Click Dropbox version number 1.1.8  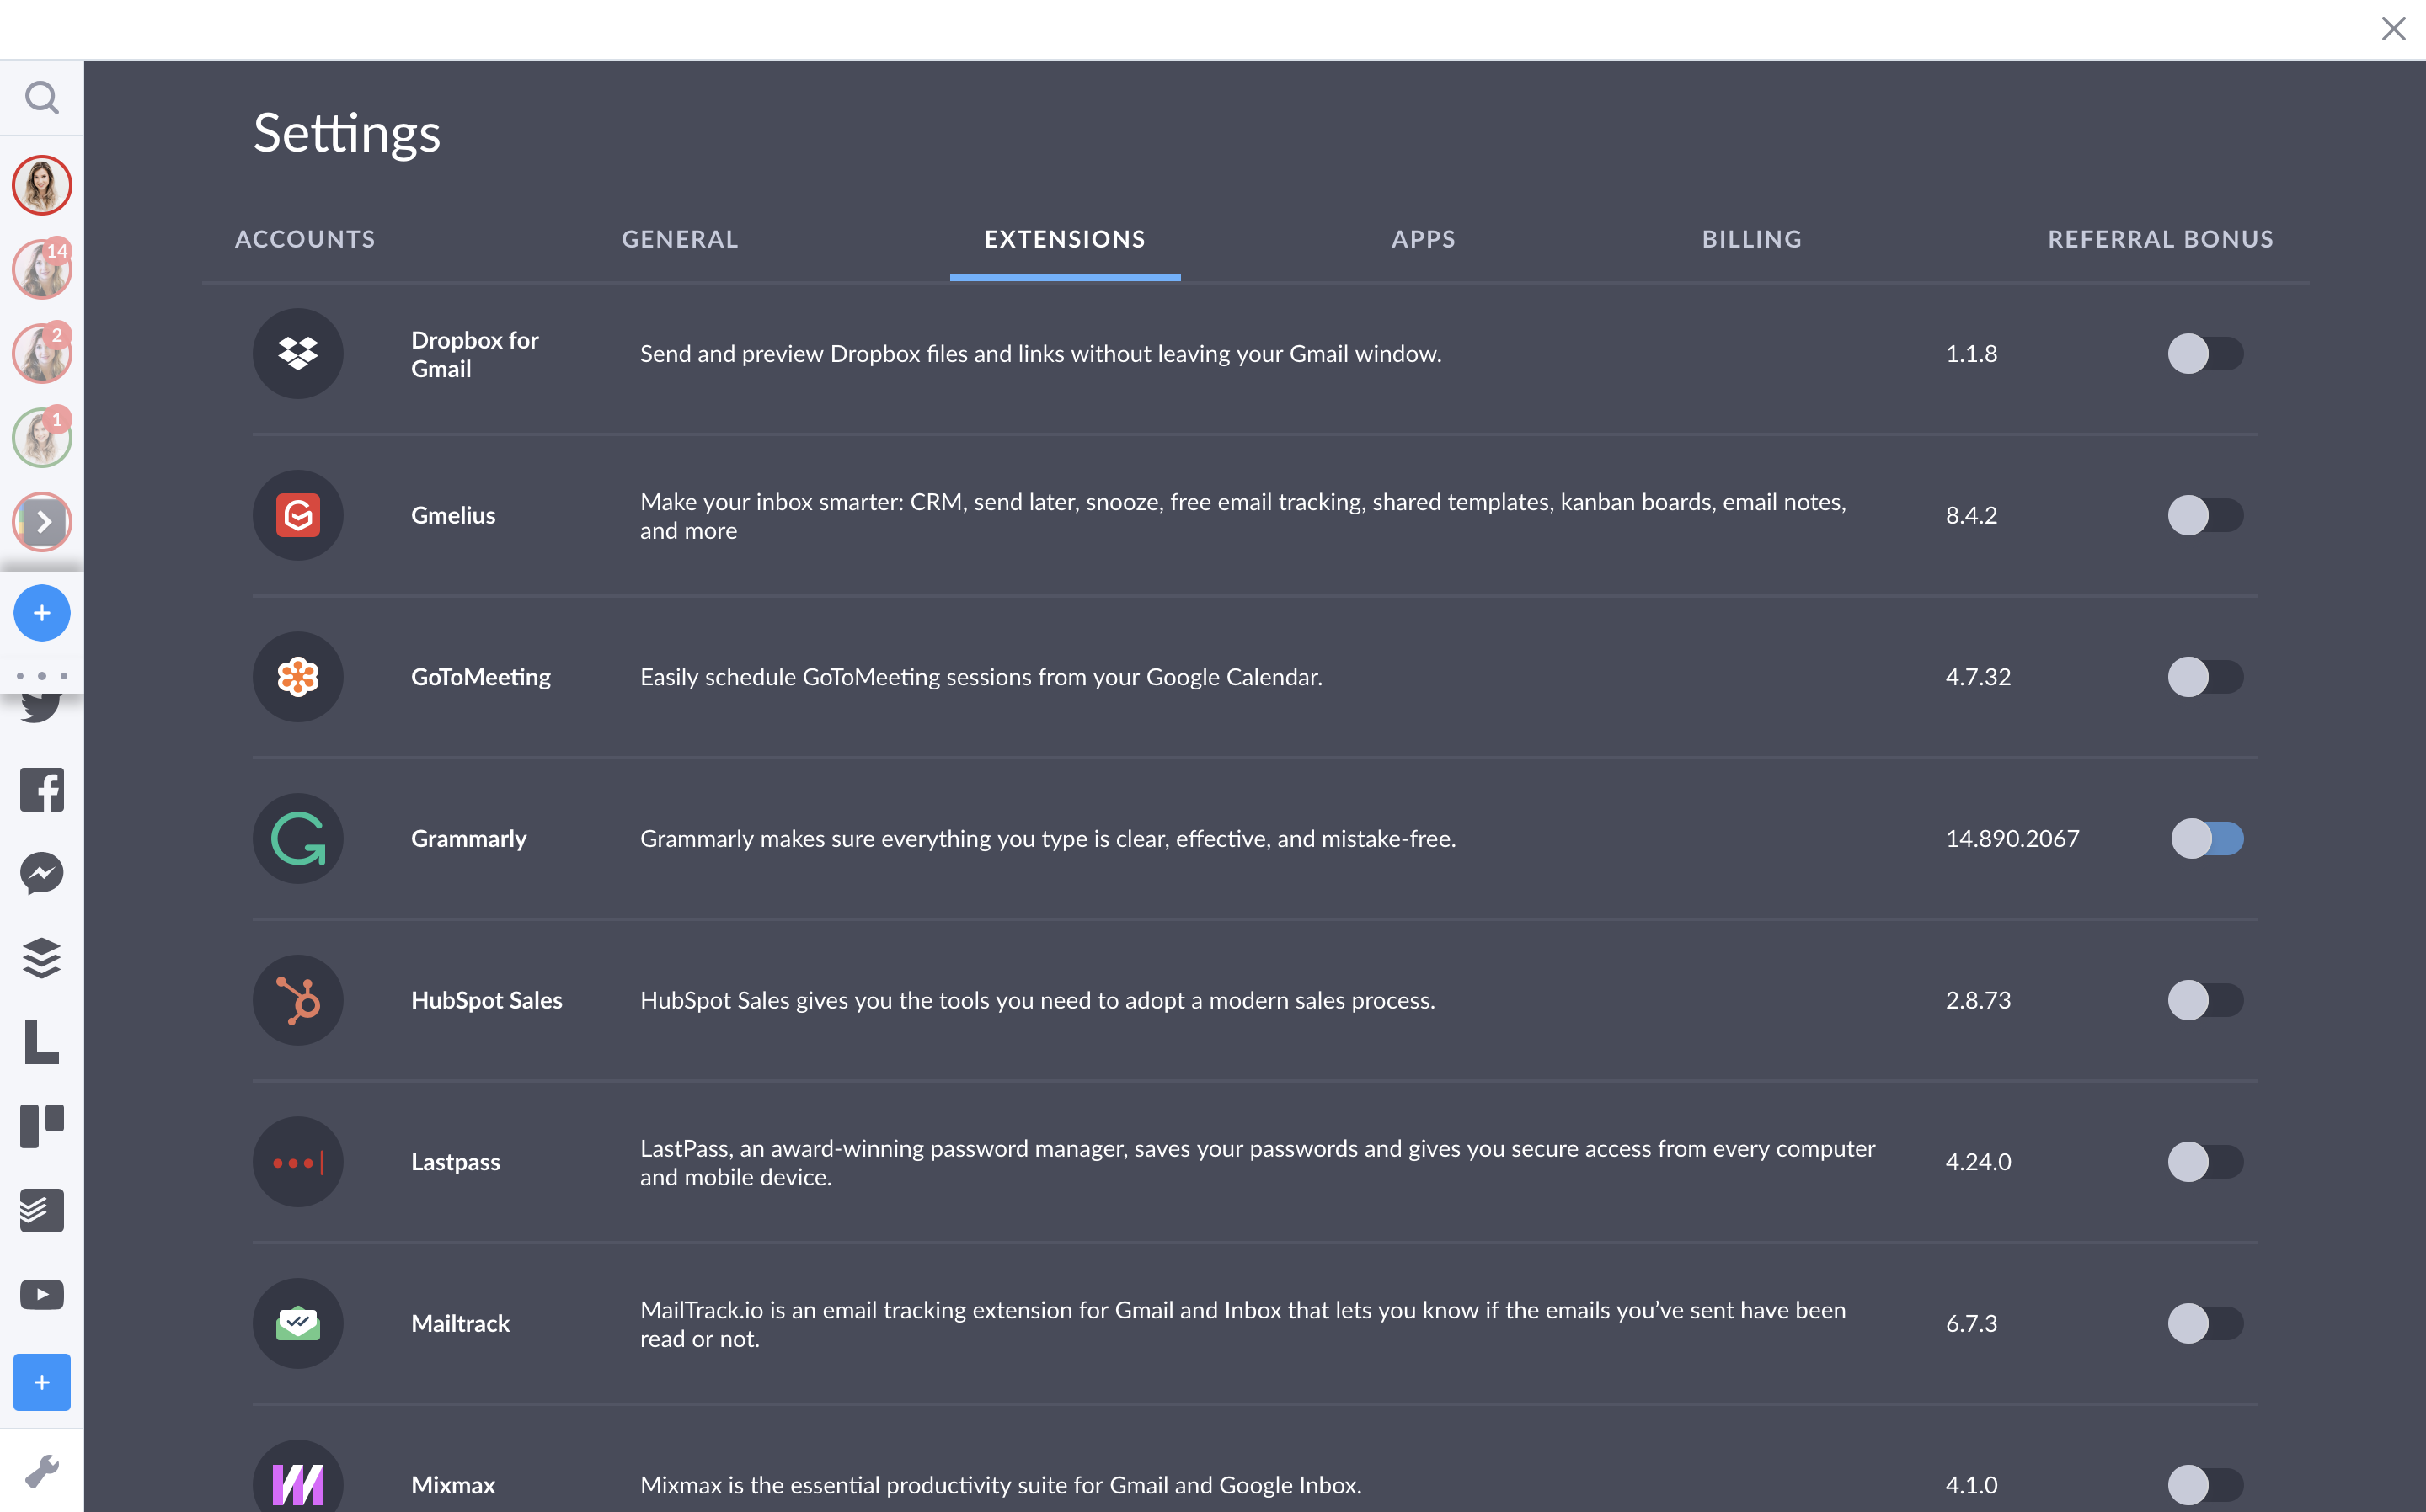coord(1971,353)
